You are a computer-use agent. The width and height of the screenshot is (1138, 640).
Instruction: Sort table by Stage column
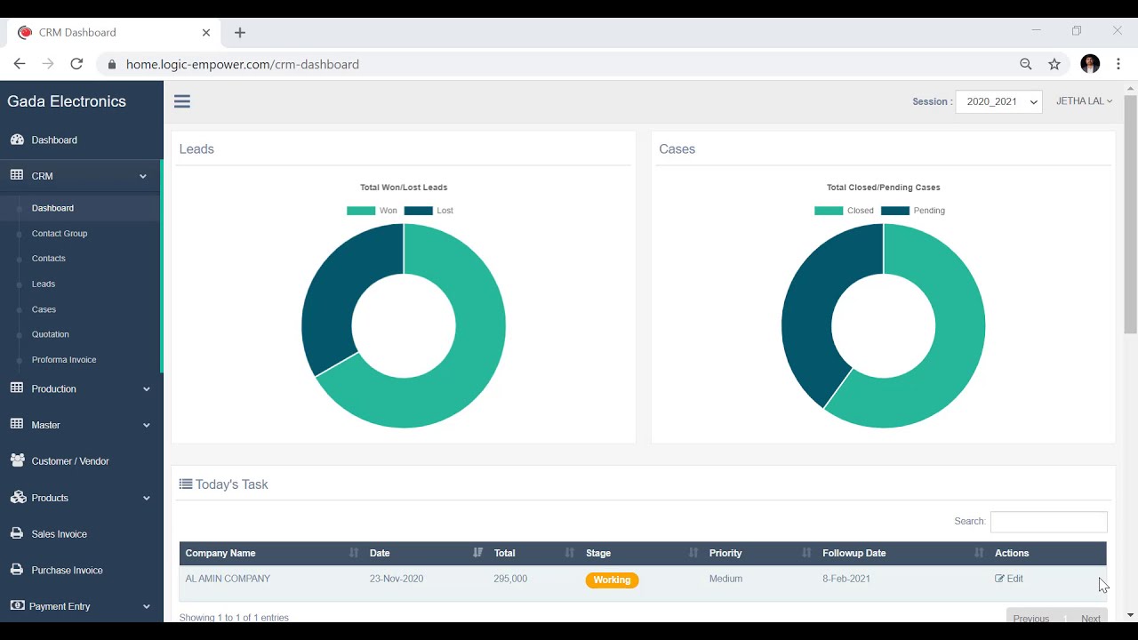(x=641, y=553)
